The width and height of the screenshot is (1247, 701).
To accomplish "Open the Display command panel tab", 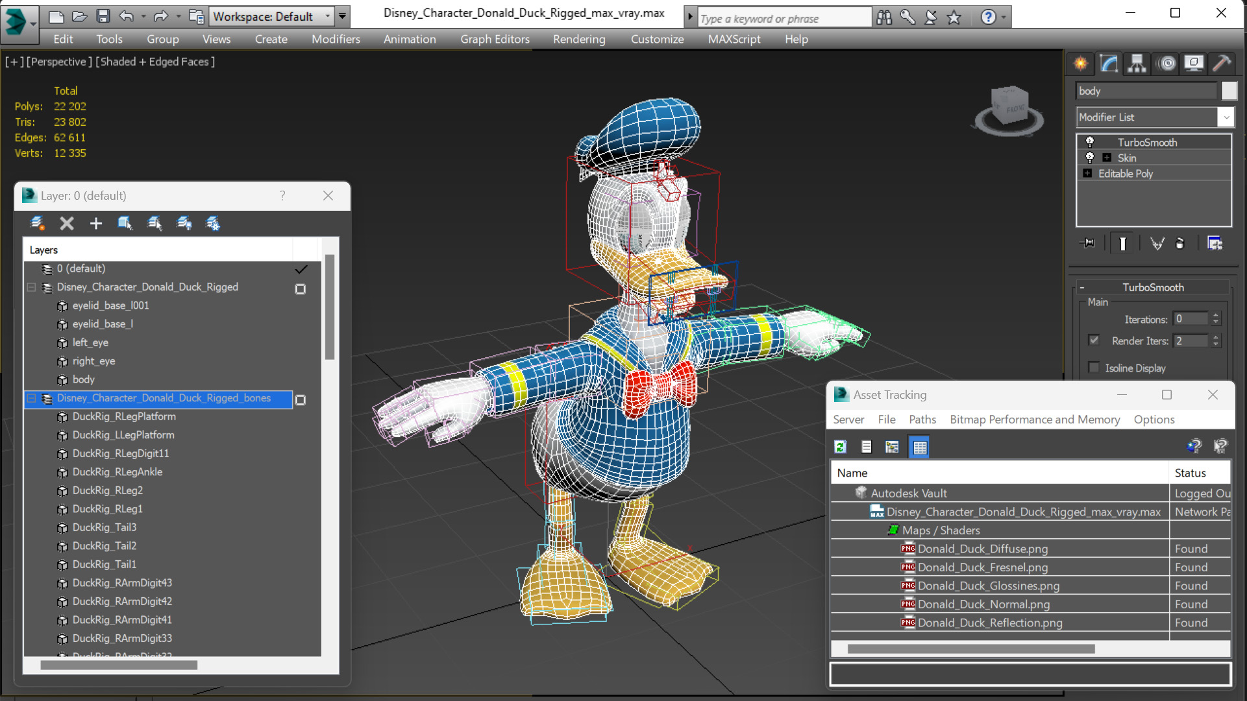I will pyautogui.click(x=1194, y=63).
